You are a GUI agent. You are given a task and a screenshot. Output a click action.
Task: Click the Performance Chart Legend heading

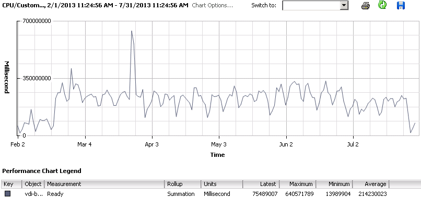coord(42,171)
